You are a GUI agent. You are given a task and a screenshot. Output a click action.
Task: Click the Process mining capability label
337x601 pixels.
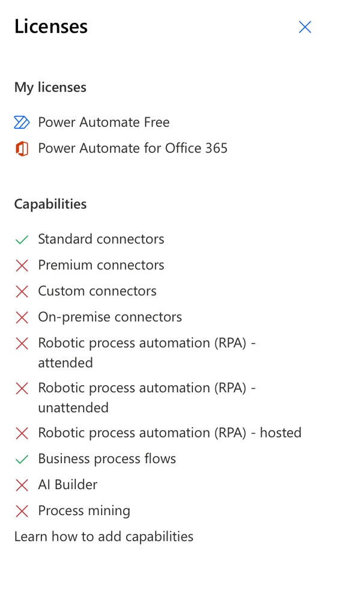[x=84, y=511]
